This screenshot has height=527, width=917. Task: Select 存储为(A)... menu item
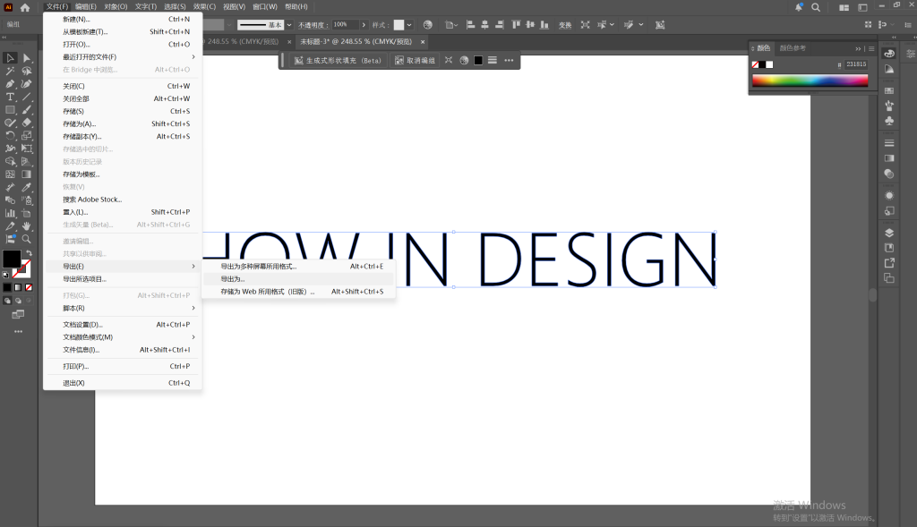(x=123, y=123)
